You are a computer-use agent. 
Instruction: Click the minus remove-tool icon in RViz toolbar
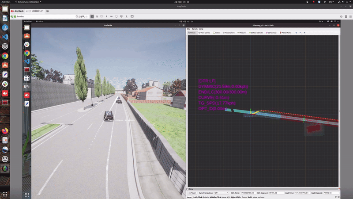[300, 33]
